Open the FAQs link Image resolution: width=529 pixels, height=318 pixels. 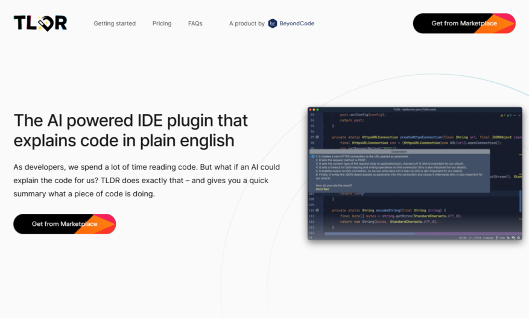click(x=195, y=23)
